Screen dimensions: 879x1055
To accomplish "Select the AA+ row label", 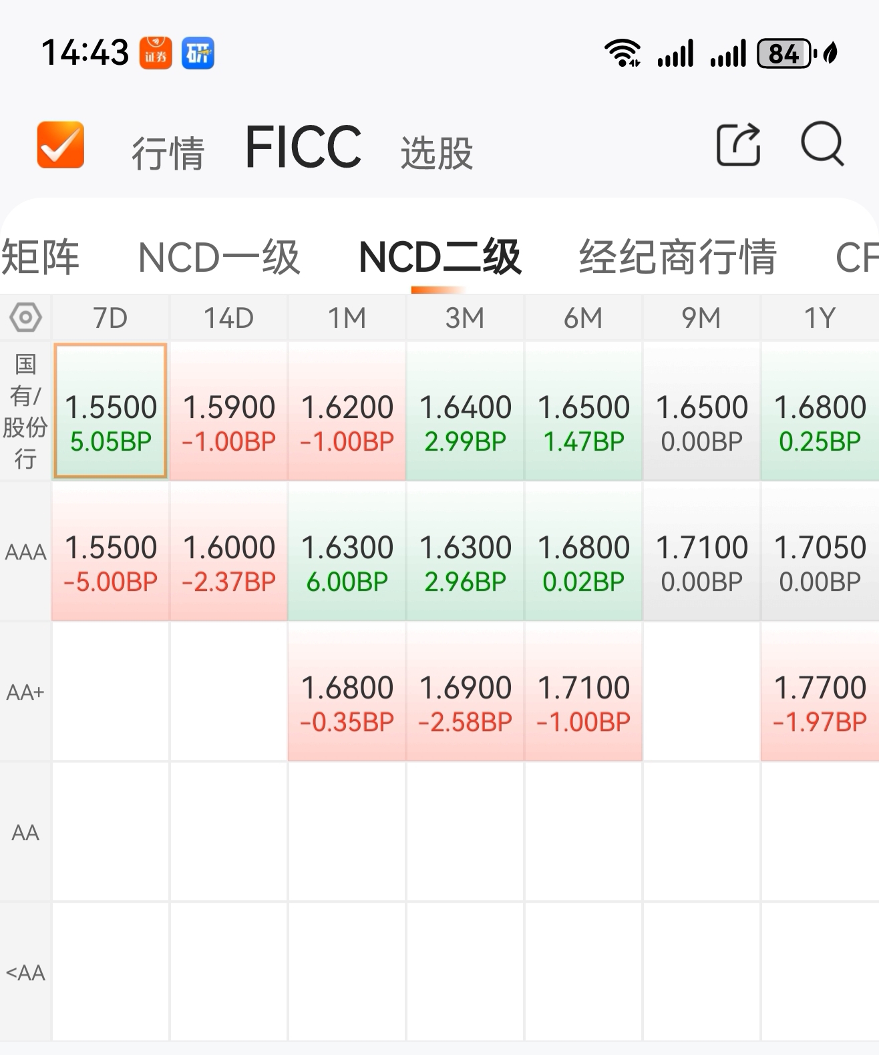I will (x=25, y=692).
